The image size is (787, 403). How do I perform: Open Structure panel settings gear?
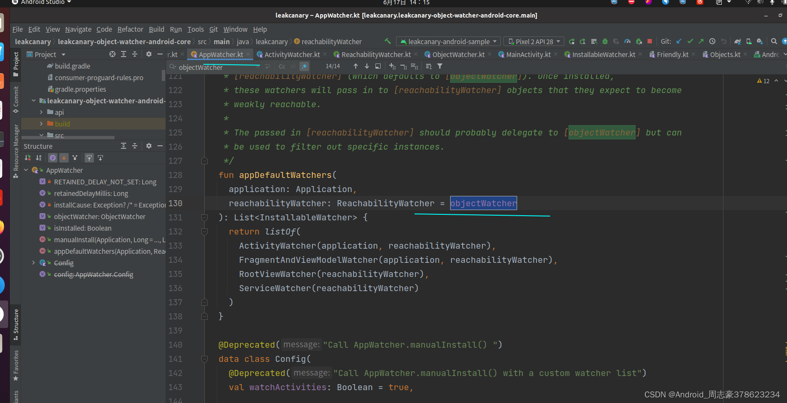tap(149, 146)
